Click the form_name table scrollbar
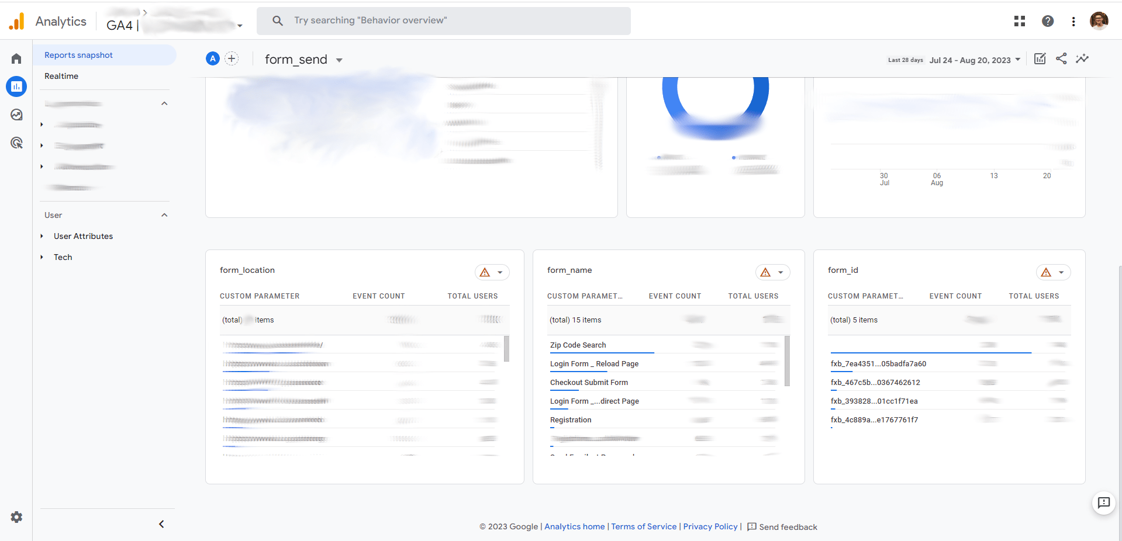The image size is (1122, 541). tap(787, 360)
